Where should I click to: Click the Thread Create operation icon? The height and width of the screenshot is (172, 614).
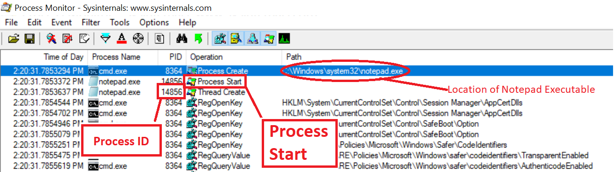192,92
